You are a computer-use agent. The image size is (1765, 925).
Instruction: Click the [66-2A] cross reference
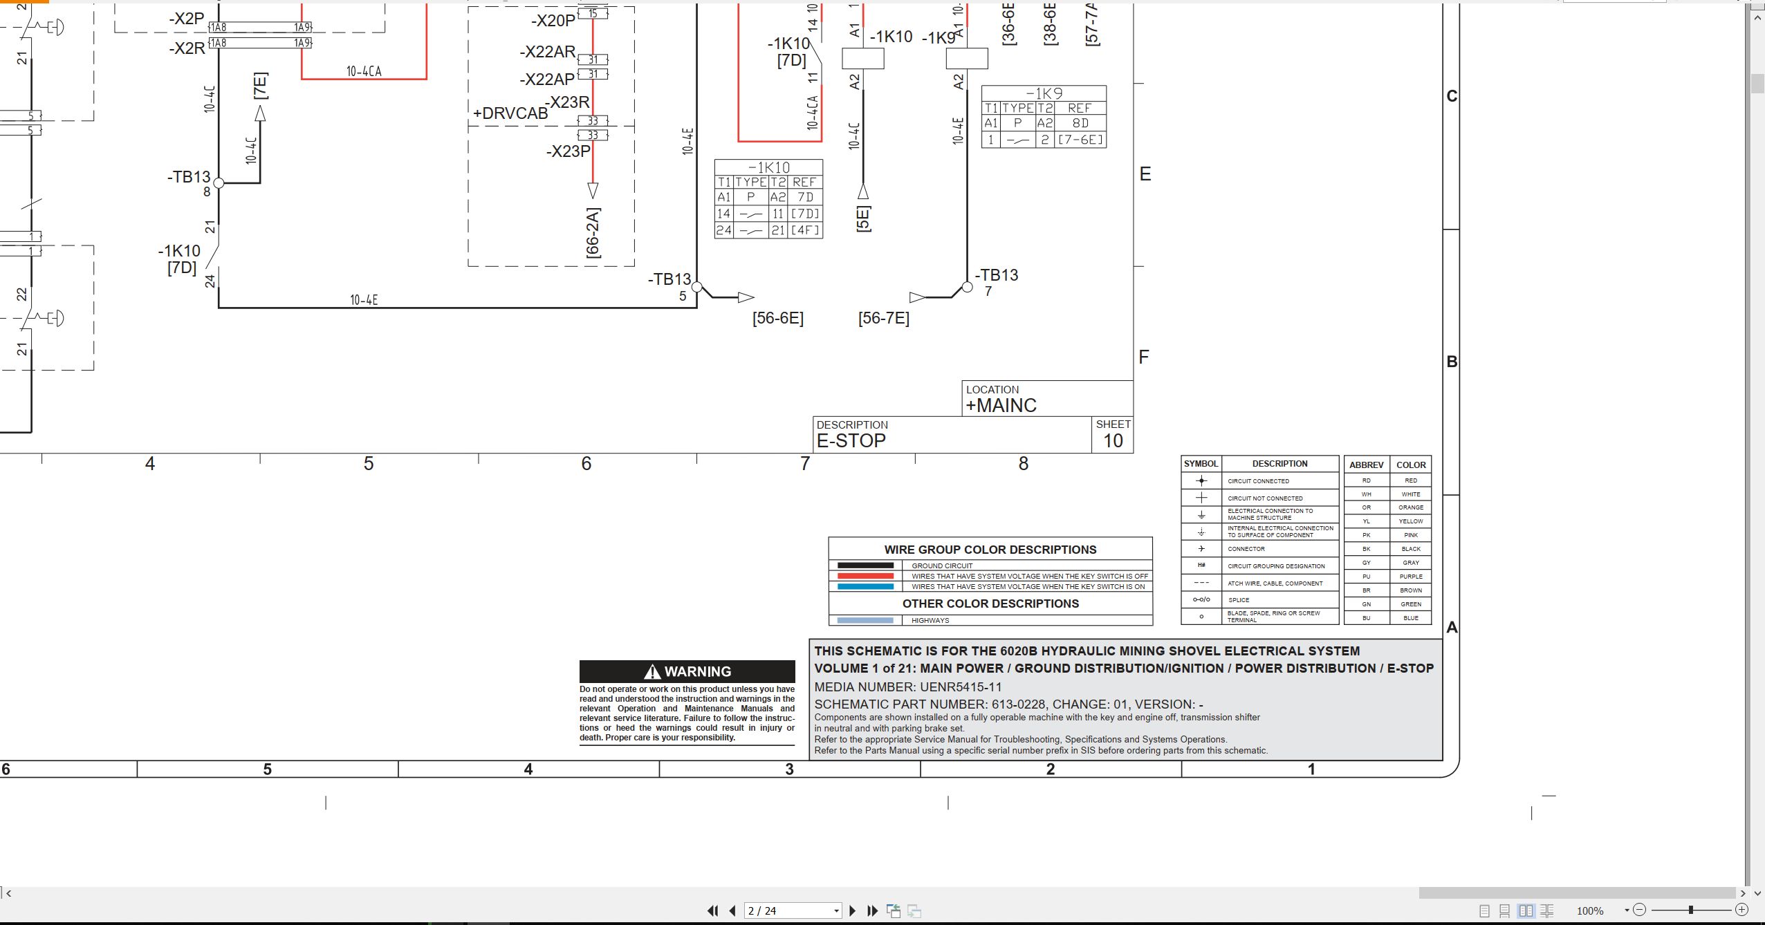click(x=593, y=233)
